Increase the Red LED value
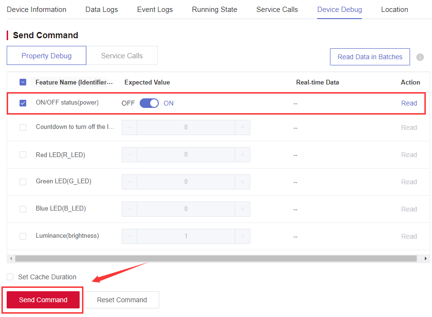 pyautogui.click(x=242, y=155)
